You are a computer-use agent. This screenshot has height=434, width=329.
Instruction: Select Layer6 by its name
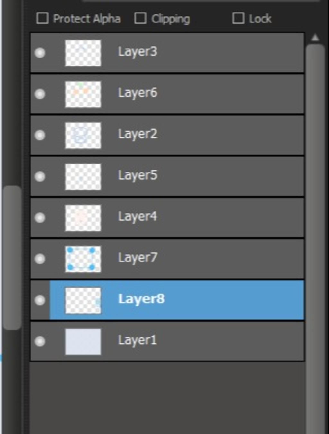tap(138, 93)
